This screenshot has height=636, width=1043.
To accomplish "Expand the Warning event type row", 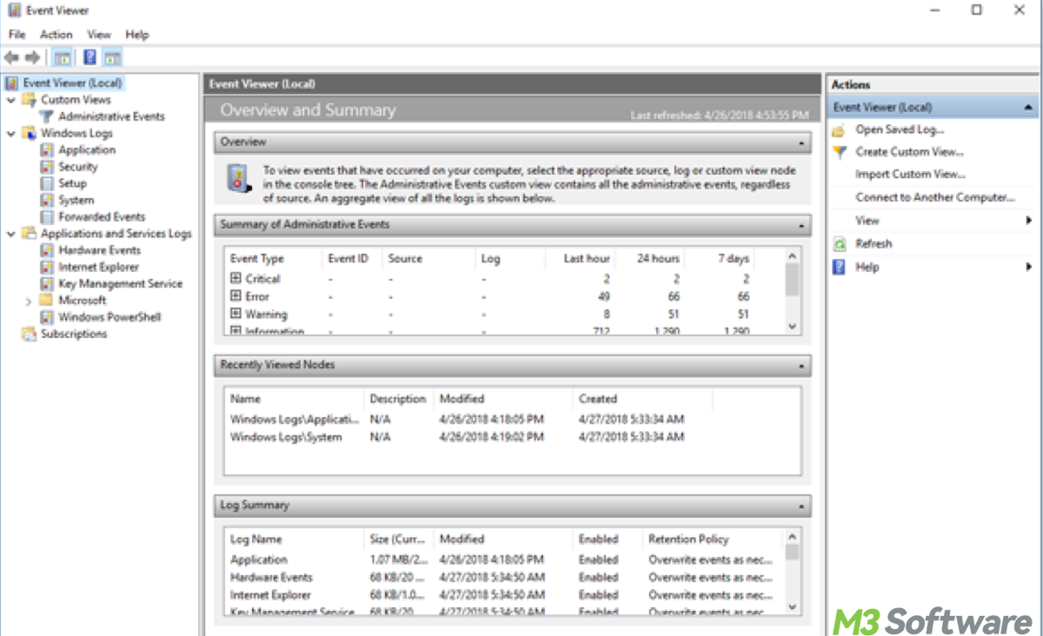I will 235,315.
